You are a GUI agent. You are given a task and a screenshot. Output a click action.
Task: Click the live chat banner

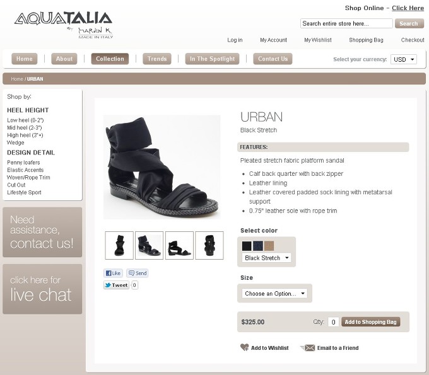(42, 289)
